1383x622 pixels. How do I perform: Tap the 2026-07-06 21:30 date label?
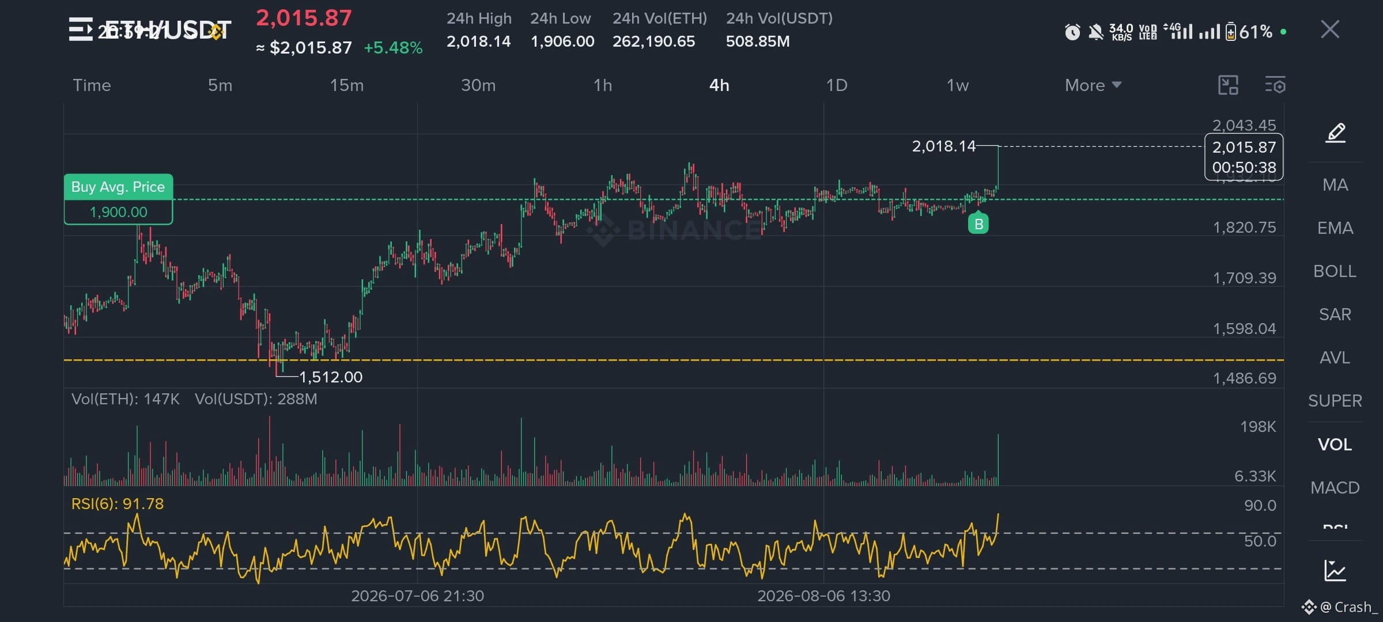click(418, 596)
